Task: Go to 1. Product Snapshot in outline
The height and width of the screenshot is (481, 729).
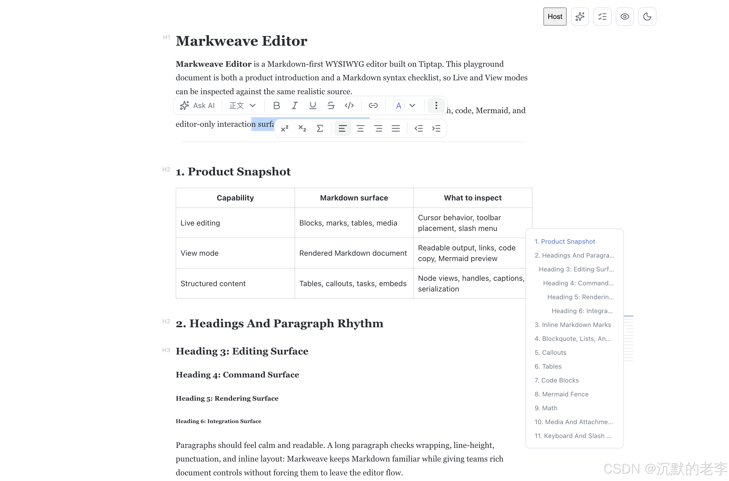Action: point(565,241)
